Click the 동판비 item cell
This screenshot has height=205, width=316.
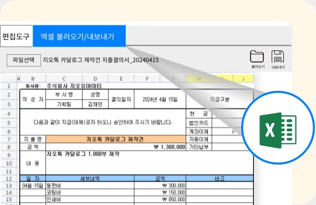click(x=90, y=185)
